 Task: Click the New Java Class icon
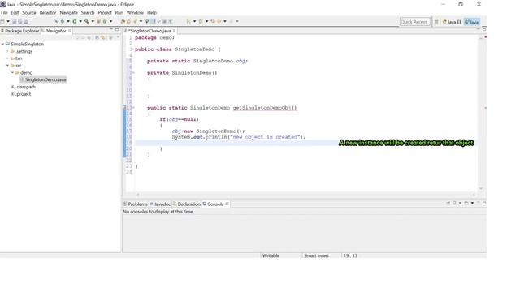(105, 22)
